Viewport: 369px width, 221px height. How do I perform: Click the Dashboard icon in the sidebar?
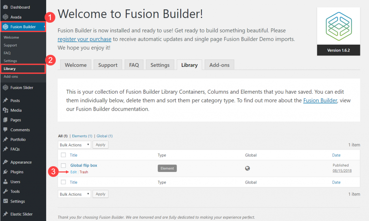tap(5, 7)
